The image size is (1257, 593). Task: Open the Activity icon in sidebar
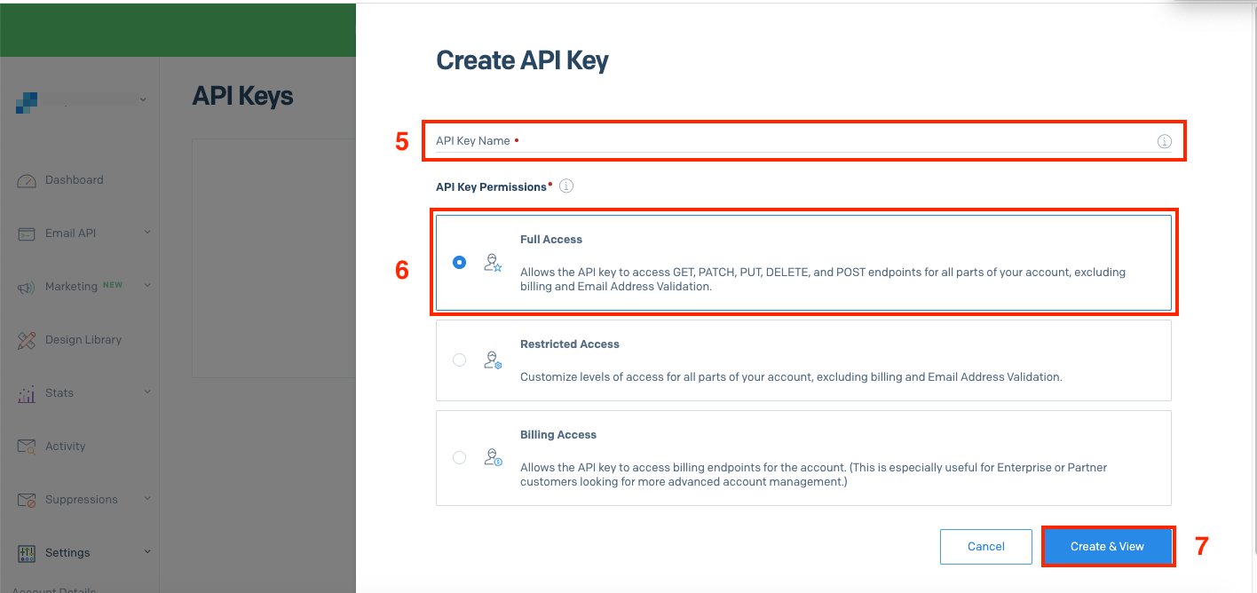[x=27, y=446]
